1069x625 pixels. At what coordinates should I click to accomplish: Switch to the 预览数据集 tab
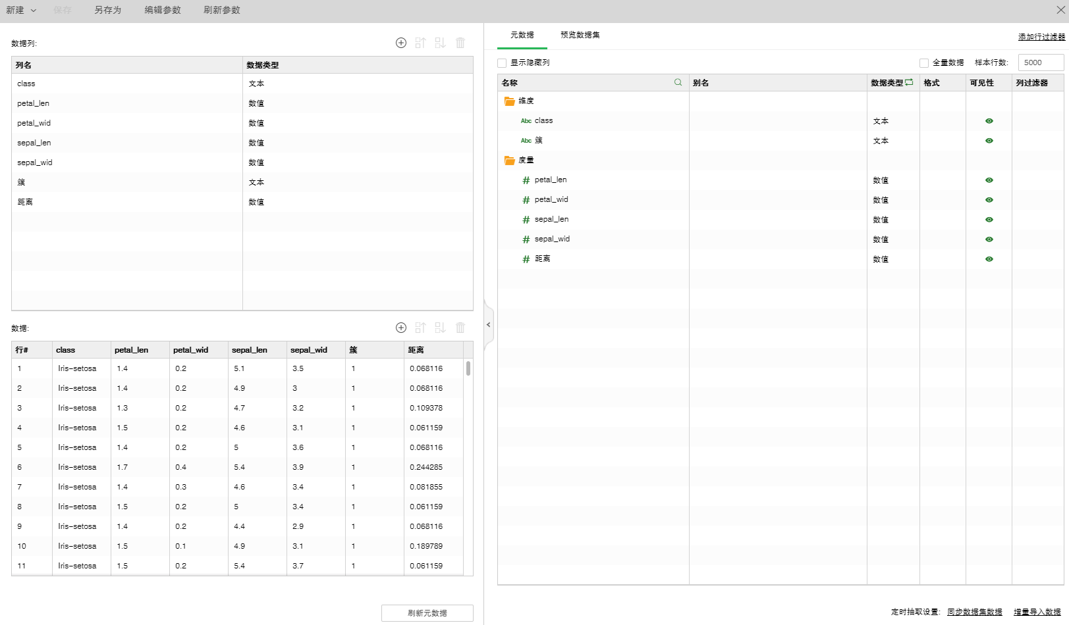coord(580,35)
